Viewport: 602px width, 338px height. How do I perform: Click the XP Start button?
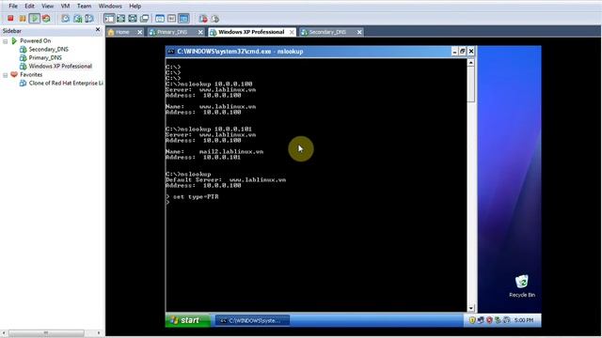188,320
